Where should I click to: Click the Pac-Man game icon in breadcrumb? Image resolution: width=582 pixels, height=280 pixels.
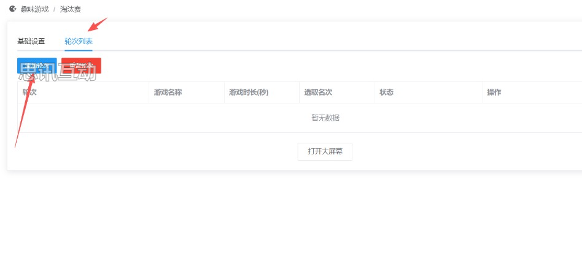point(13,9)
